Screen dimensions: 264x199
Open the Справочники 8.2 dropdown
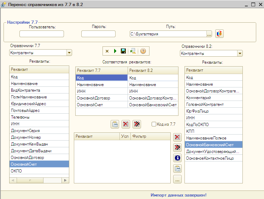coord(240,53)
